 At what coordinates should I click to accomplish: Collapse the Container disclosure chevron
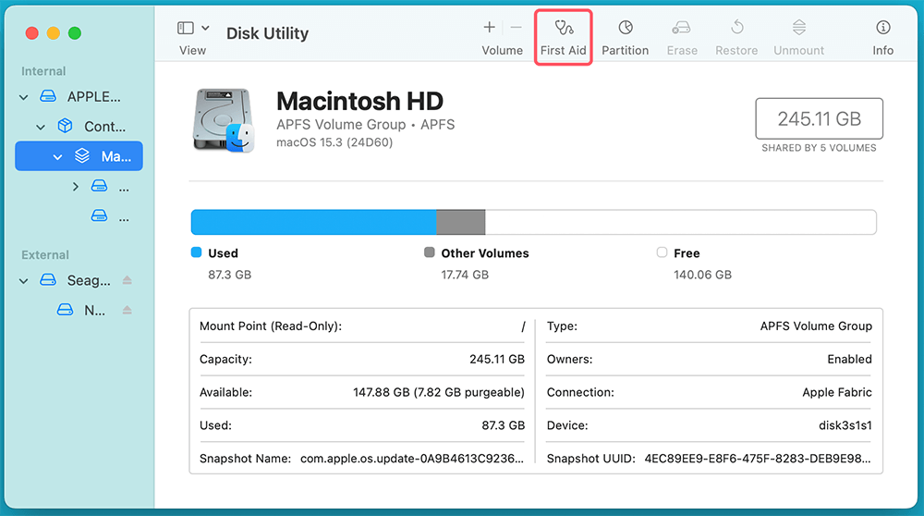click(x=41, y=127)
